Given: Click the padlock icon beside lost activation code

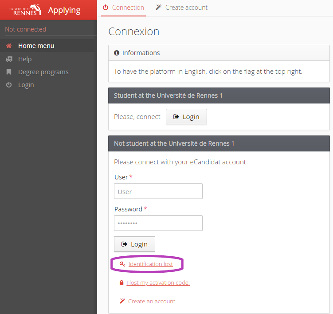Looking at the screenshot, I should pos(121,283).
